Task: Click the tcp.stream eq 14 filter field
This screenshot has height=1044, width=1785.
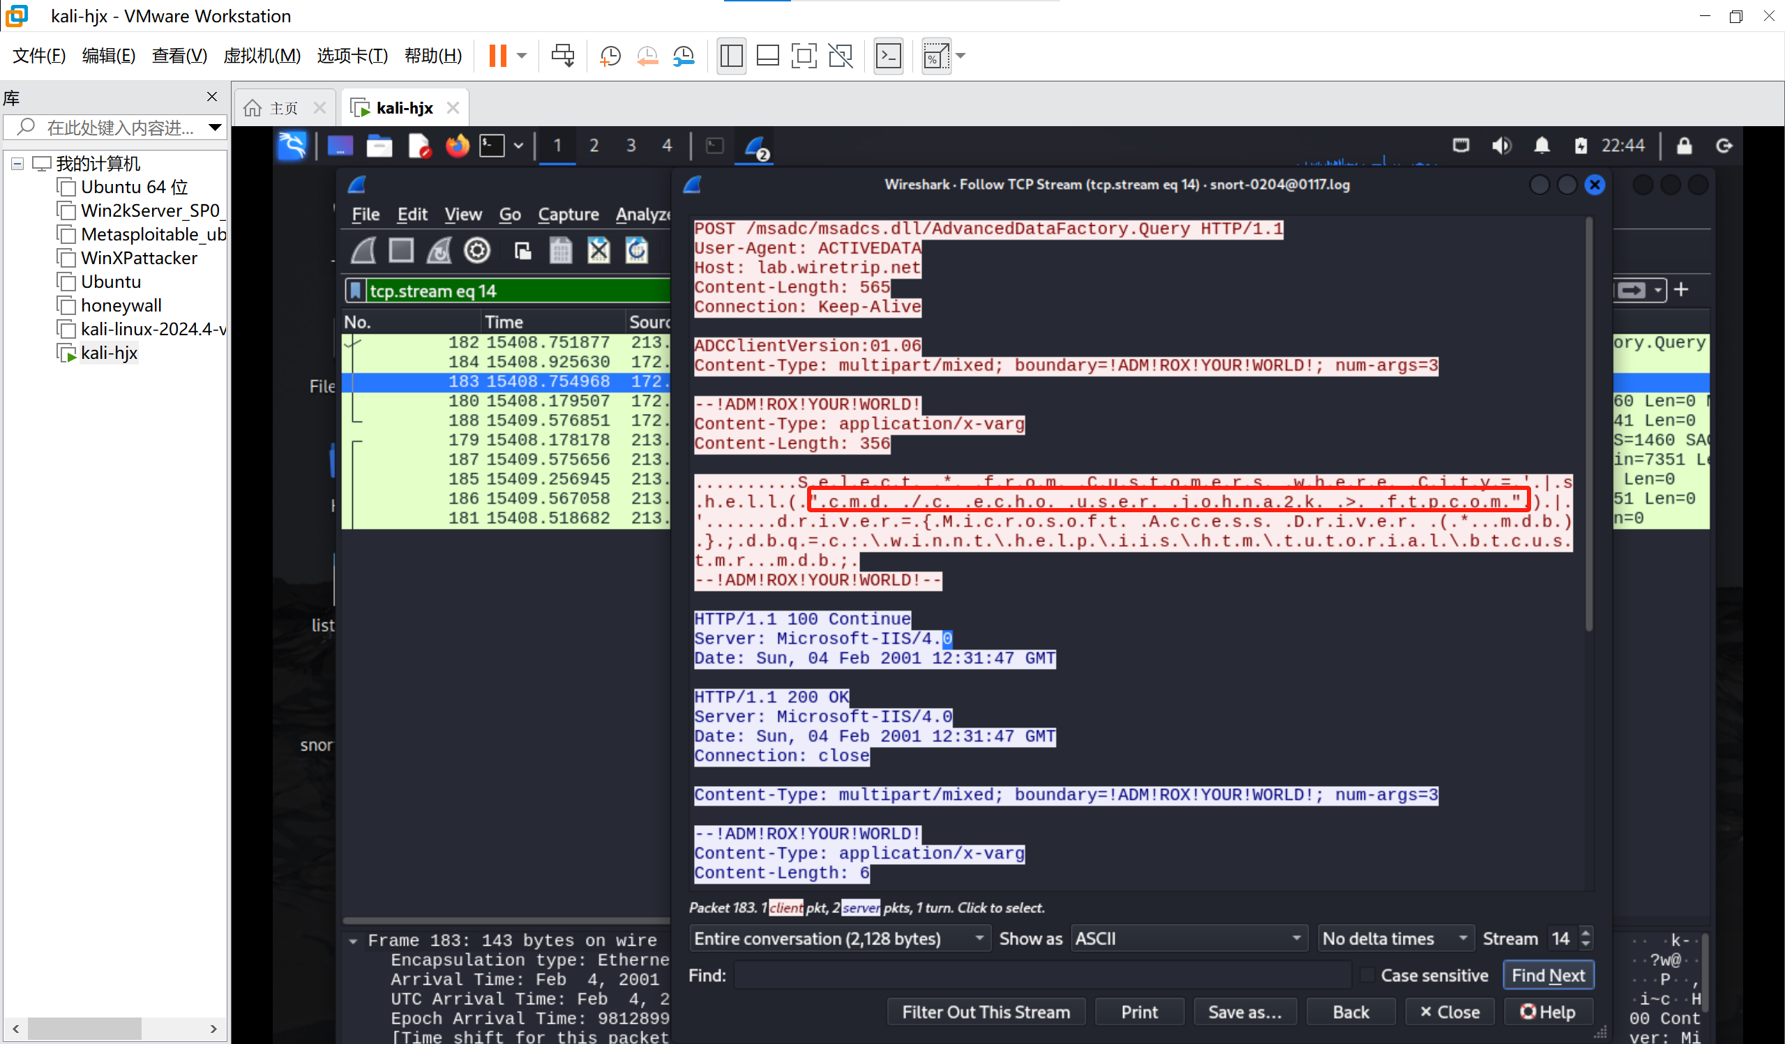Action: (517, 291)
